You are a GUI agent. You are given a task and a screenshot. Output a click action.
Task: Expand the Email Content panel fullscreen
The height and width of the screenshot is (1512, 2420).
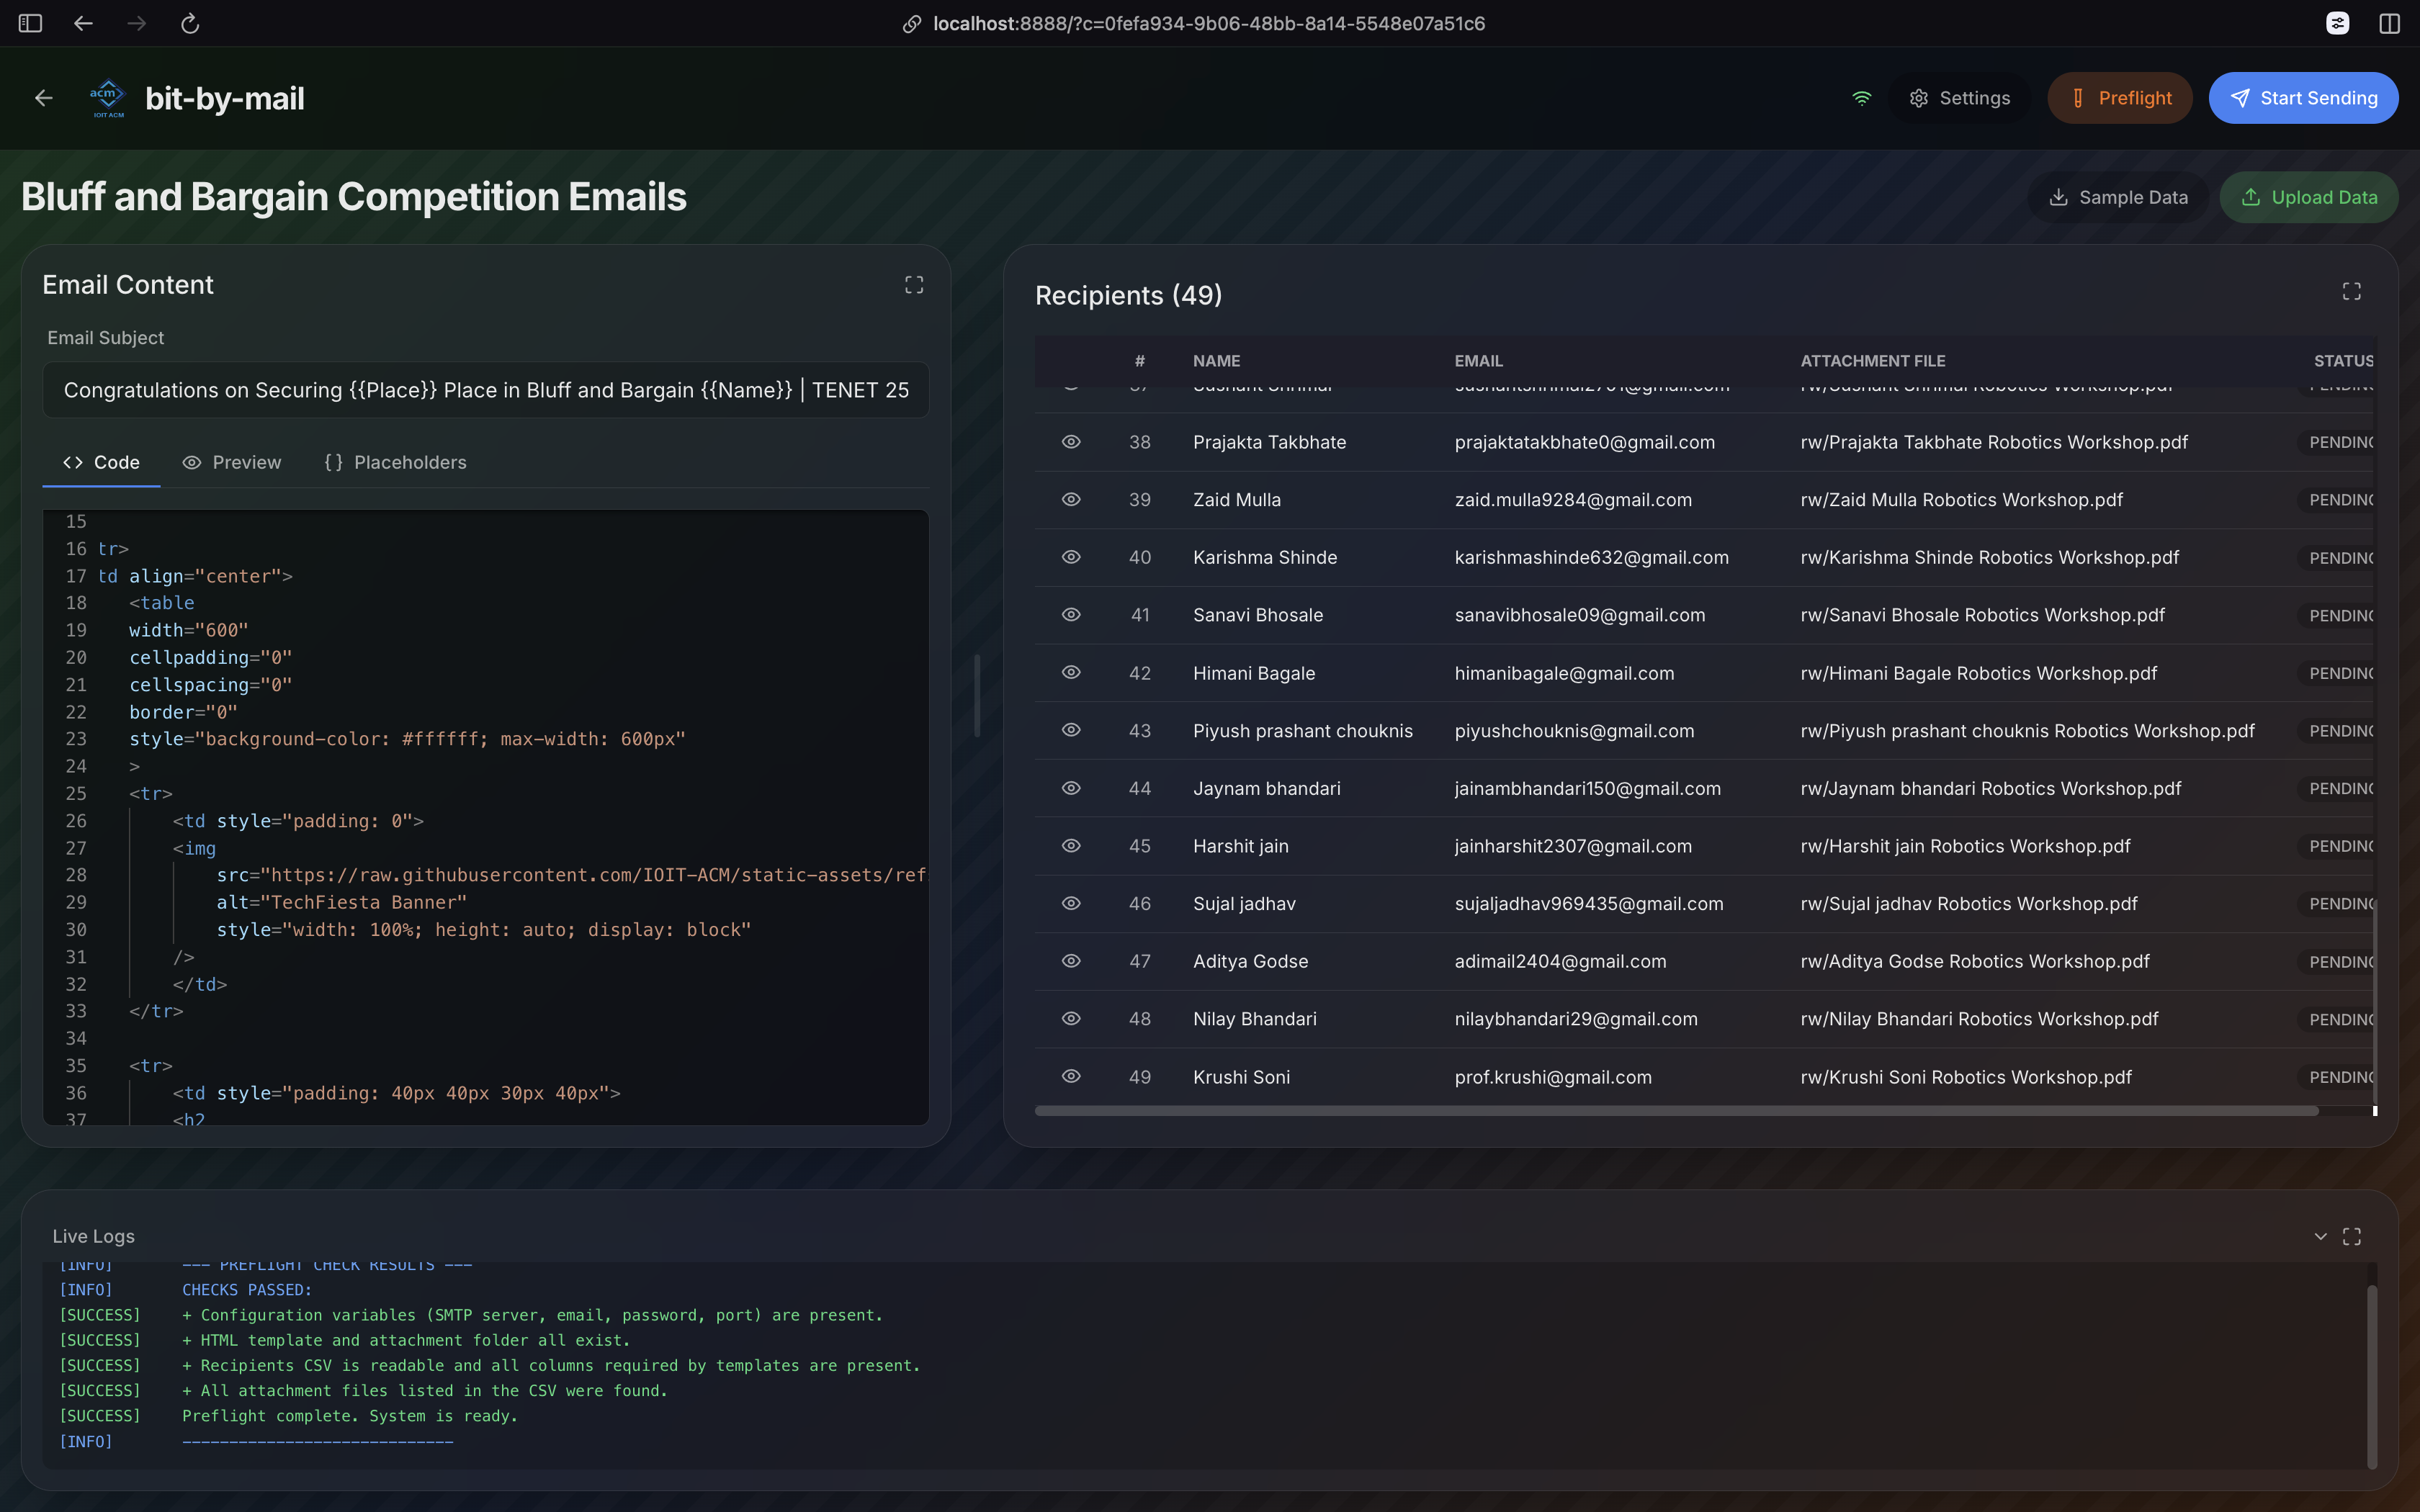pyautogui.click(x=913, y=285)
